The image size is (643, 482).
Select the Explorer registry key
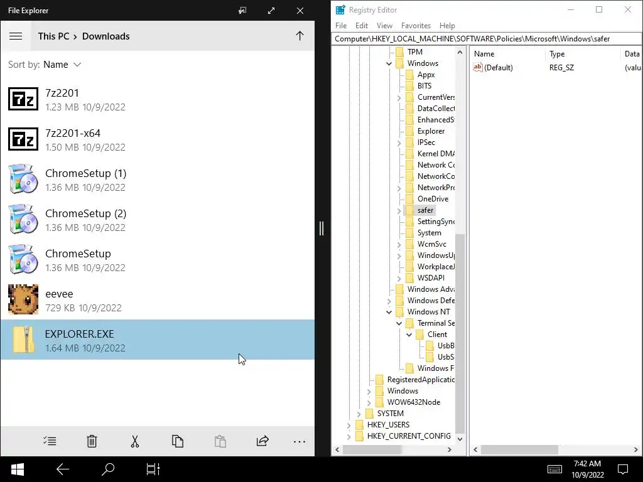coord(431,131)
